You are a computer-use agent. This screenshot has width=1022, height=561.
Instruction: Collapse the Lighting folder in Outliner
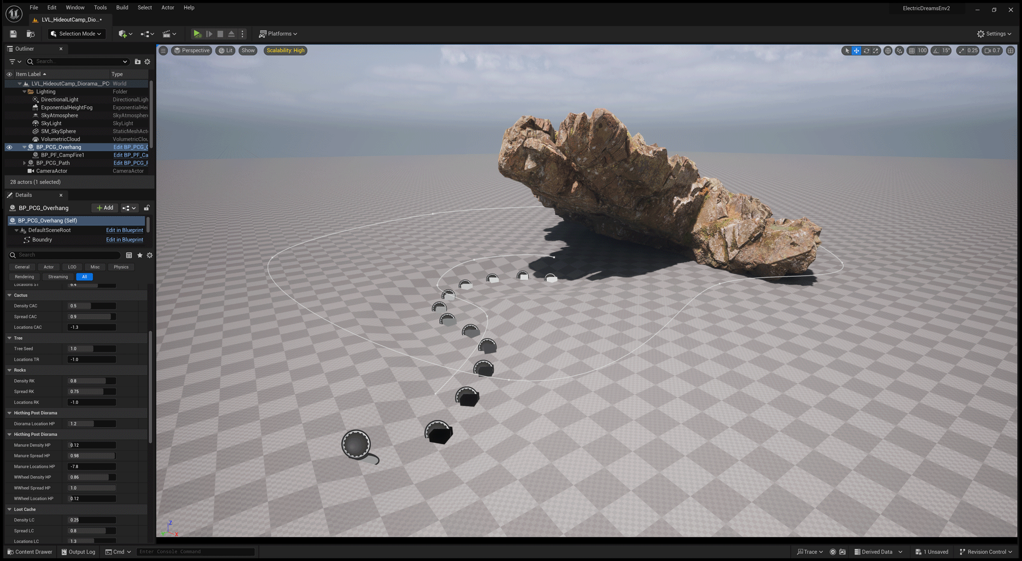coord(24,91)
